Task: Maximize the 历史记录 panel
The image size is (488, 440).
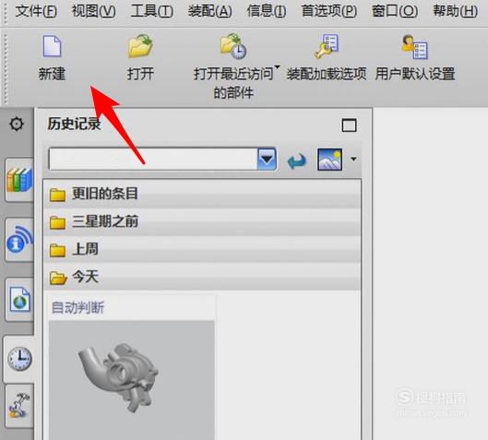Action: pos(350,125)
